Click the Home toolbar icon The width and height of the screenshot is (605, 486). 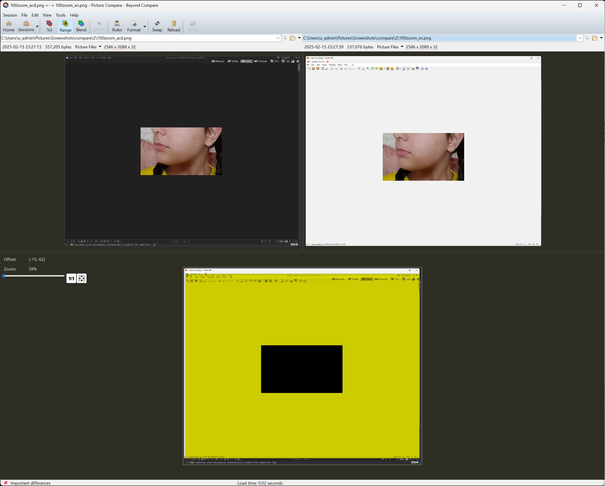point(8,26)
